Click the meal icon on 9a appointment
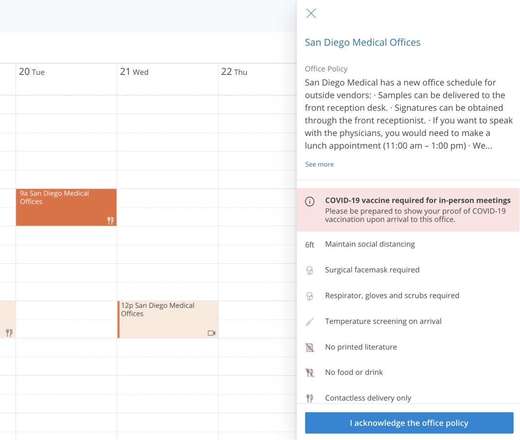The width and height of the screenshot is (520, 440). point(110,221)
